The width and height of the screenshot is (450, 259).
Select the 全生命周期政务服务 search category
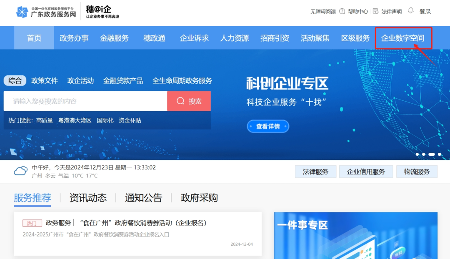click(182, 81)
